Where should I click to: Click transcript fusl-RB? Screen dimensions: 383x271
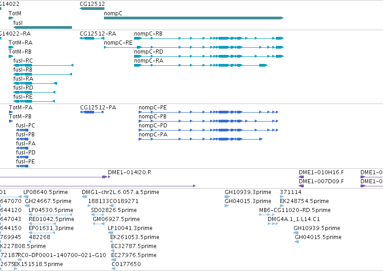click(x=43, y=74)
